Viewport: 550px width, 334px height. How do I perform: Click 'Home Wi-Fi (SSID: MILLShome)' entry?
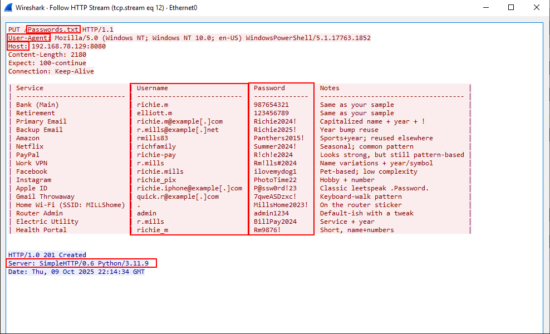click(71, 205)
